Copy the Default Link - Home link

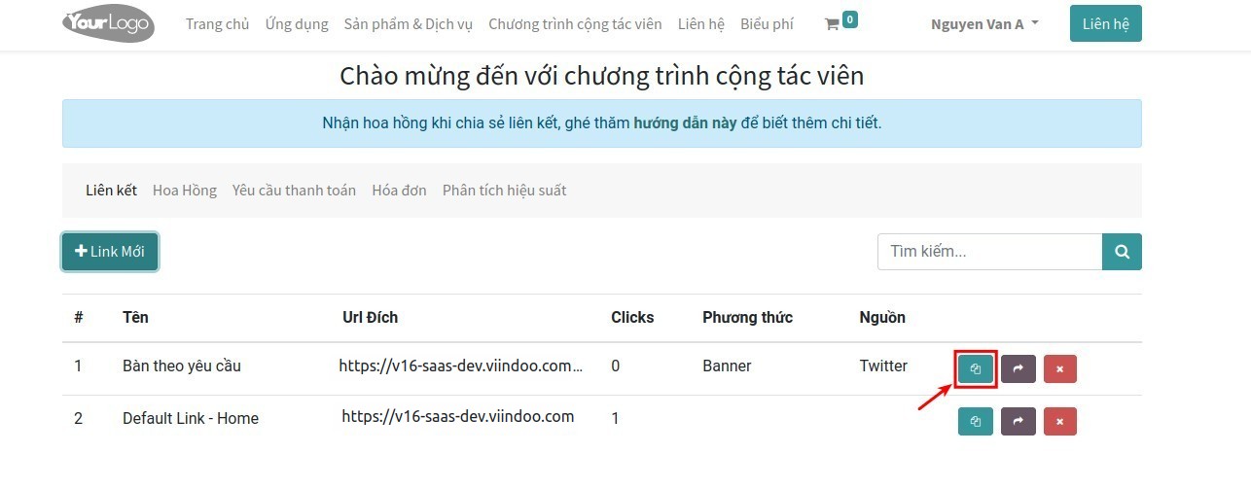(976, 421)
